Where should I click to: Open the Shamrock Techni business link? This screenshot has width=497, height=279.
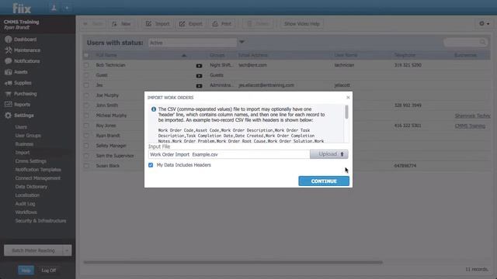tap(472, 115)
